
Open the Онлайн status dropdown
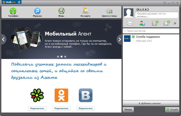172,110
